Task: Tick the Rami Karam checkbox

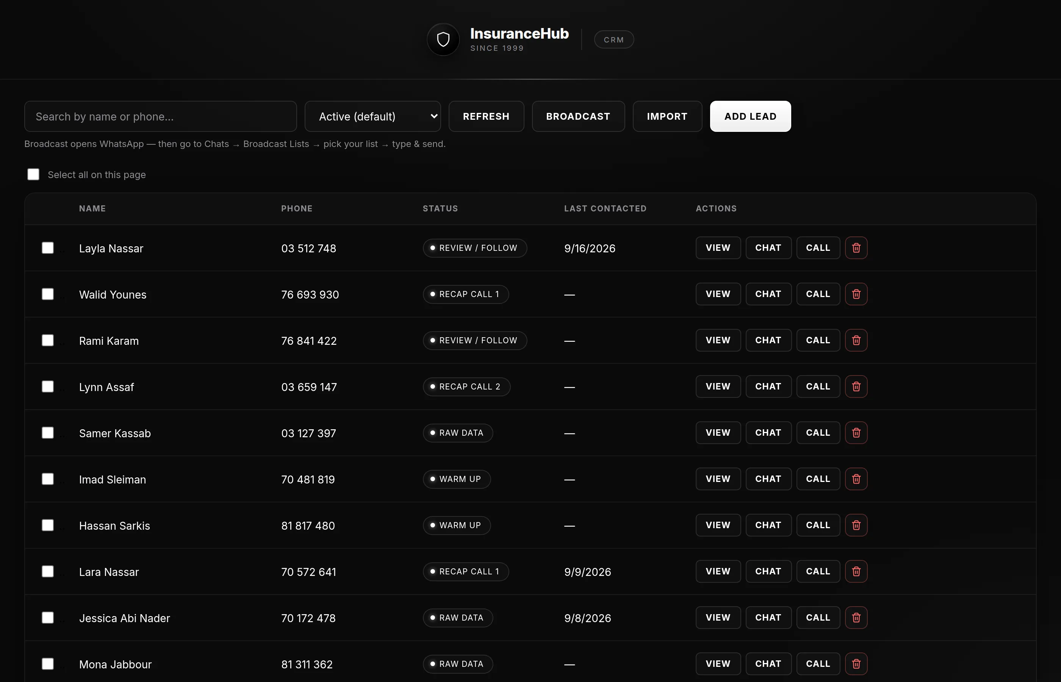Action: pos(48,340)
